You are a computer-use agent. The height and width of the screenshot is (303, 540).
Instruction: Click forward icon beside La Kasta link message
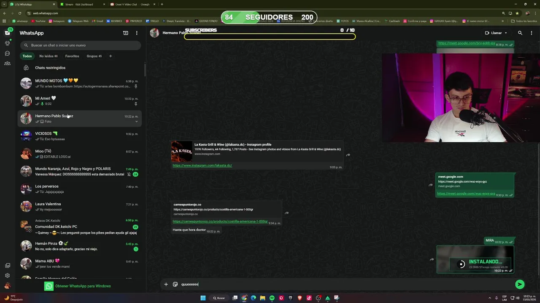click(x=348, y=155)
